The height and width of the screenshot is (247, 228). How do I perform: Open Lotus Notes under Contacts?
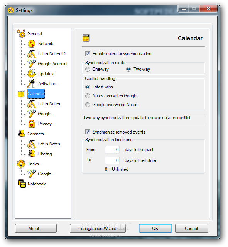[x=49, y=144]
